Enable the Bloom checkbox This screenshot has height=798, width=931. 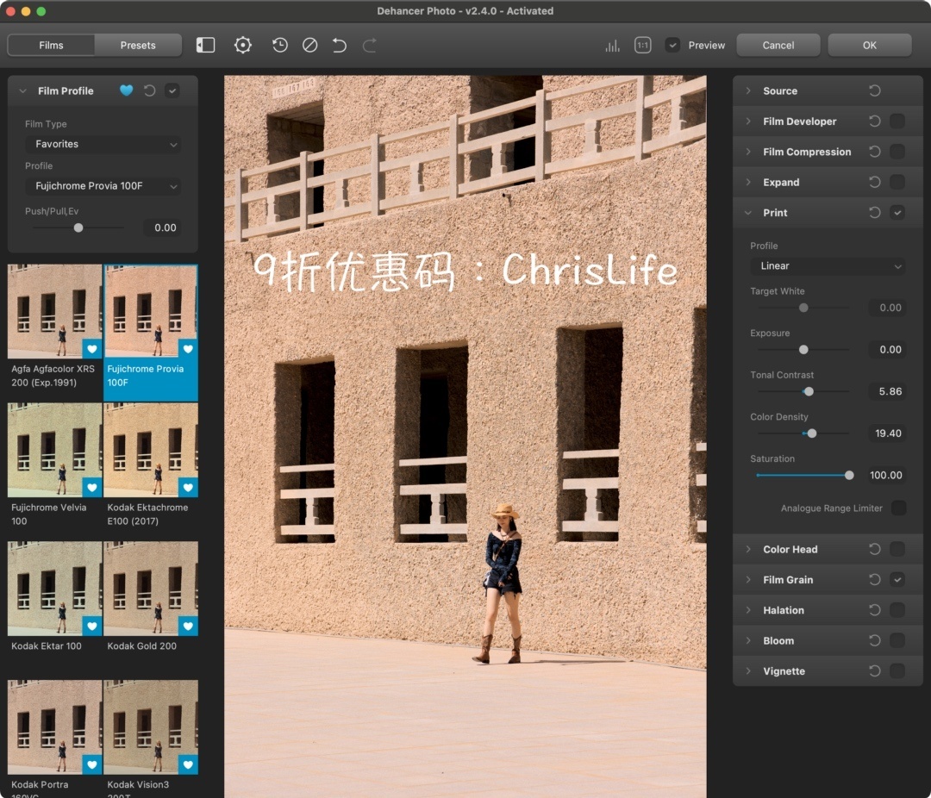click(x=897, y=640)
